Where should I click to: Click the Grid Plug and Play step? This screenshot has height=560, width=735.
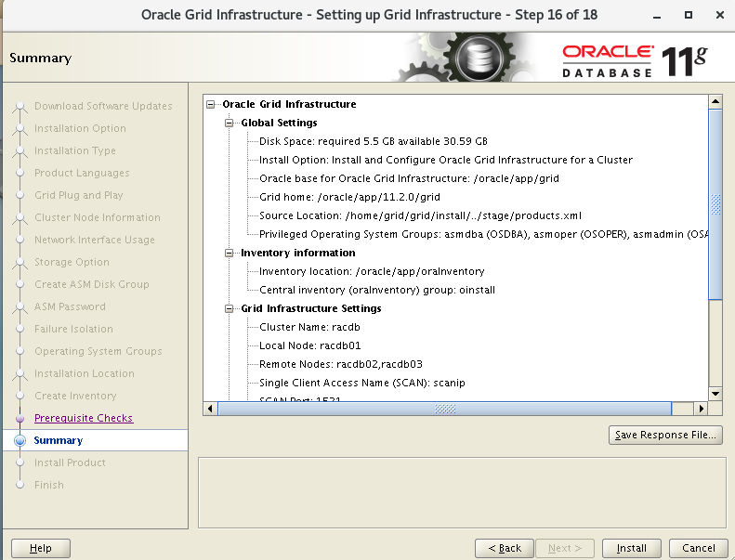[x=79, y=195]
